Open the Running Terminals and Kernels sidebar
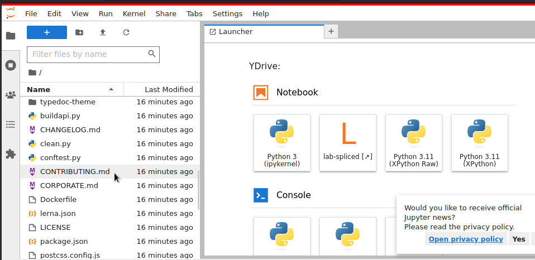The width and height of the screenshot is (535, 260). click(x=11, y=65)
